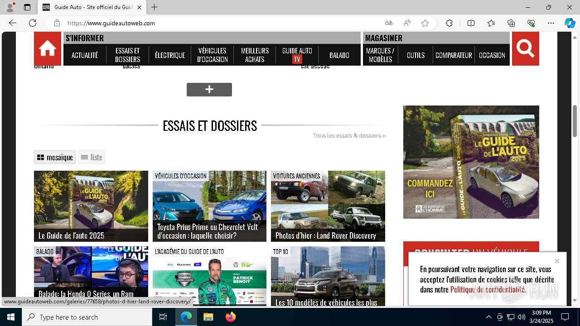Click Tous les essais & dossiers link
580x326 pixels.
tap(349, 135)
